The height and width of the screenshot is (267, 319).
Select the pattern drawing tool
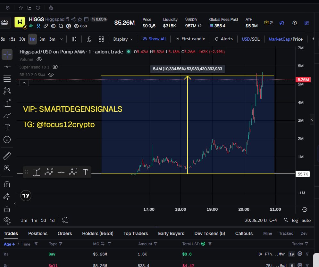(7, 91)
